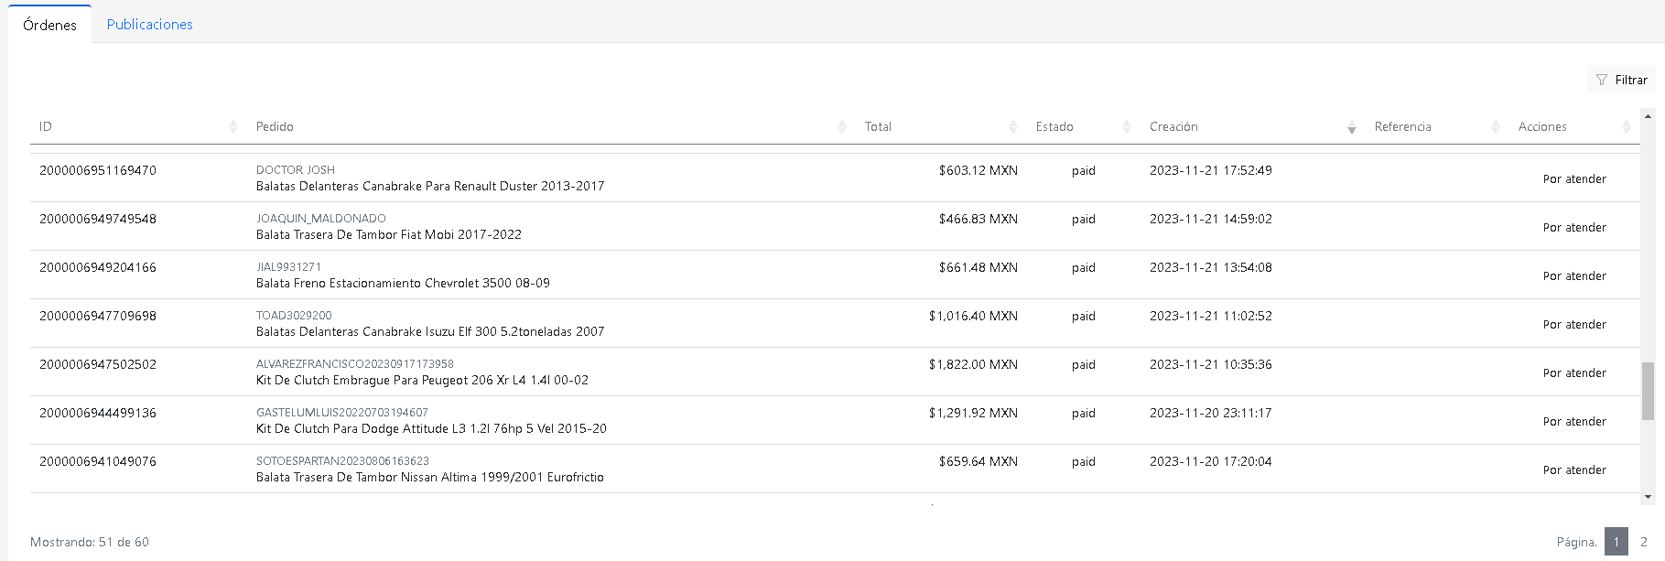Image resolution: width=1665 pixels, height=561 pixels.
Task: Select the Órdenes tab
Action: coord(49,25)
